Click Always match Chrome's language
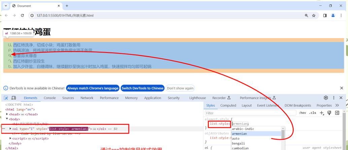Image resolution: width=348 pixels, height=150 pixels. coord(93,88)
